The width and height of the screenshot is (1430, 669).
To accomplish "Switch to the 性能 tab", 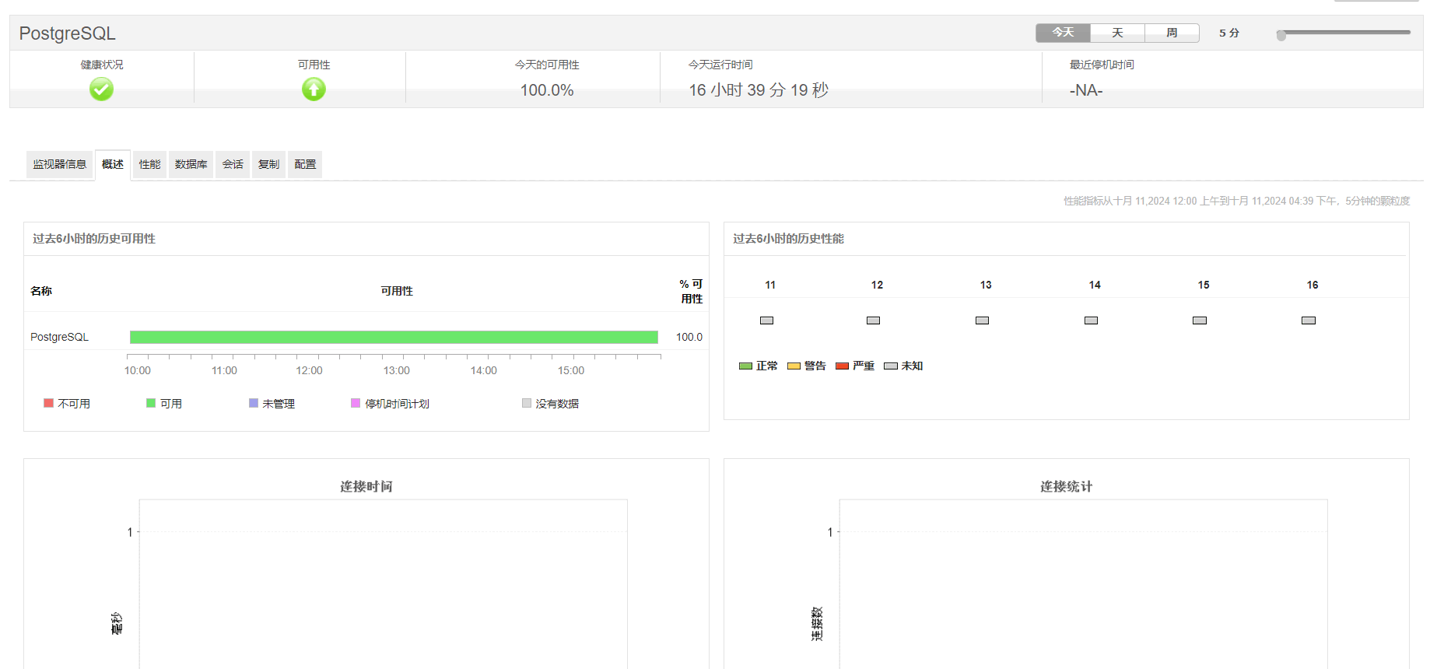I will click(x=149, y=164).
